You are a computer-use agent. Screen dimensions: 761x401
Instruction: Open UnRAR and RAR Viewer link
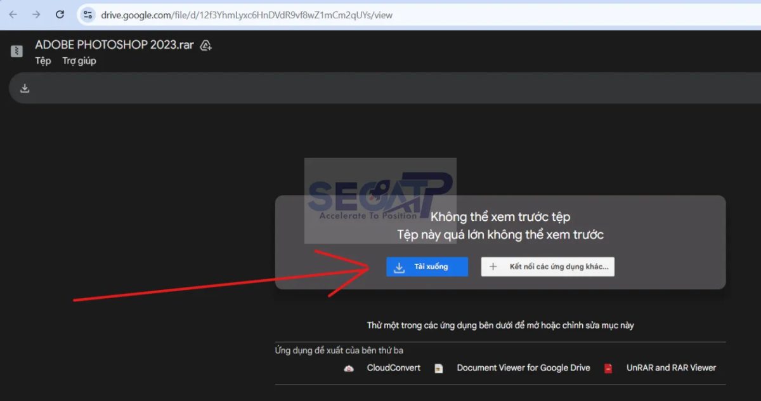point(671,368)
